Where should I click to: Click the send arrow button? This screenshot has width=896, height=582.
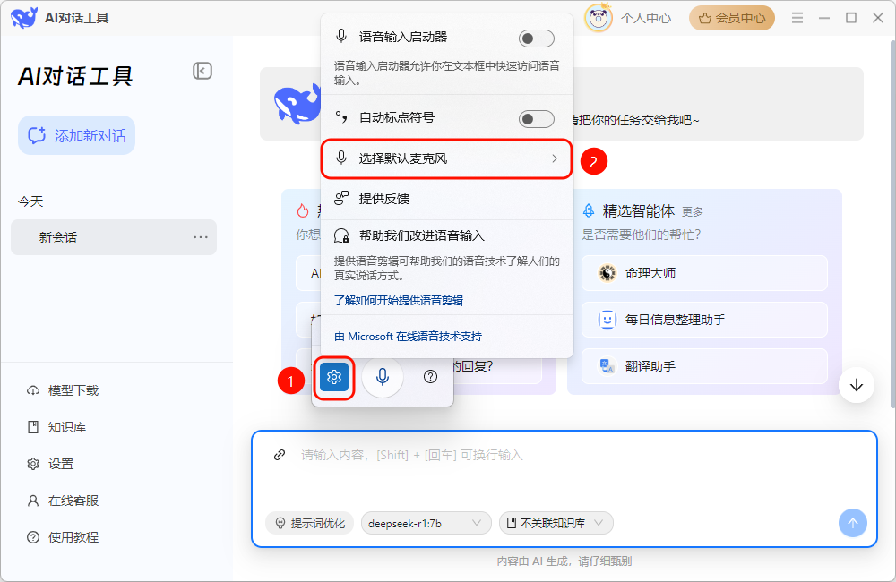click(852, 523)
